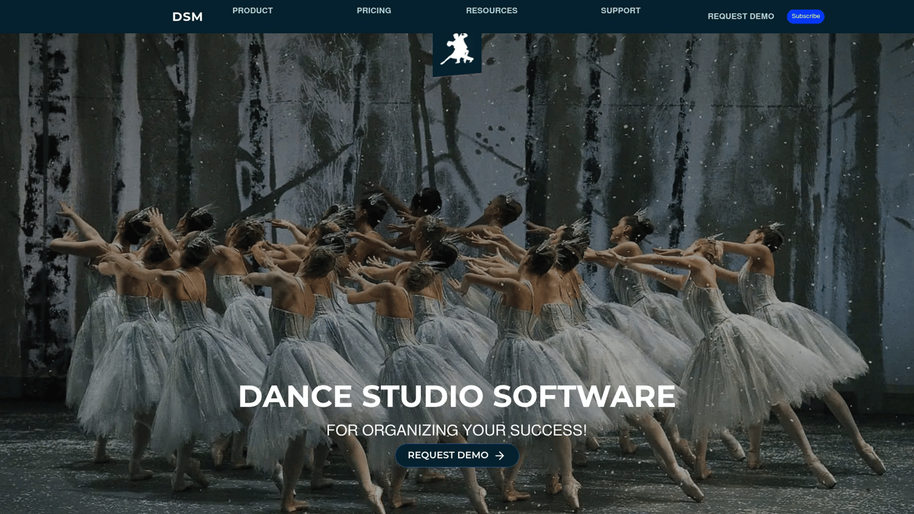Click the blue Subscribe button
This screenshot has height=514, width=914.
coord(805,16)
